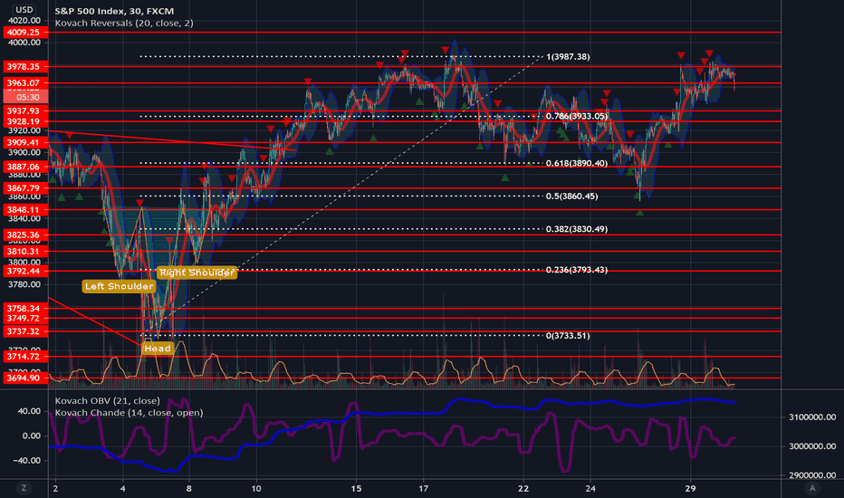Open the USD currency selector
The height and width of the screenshot is (498, 844).
click(24, 9)
